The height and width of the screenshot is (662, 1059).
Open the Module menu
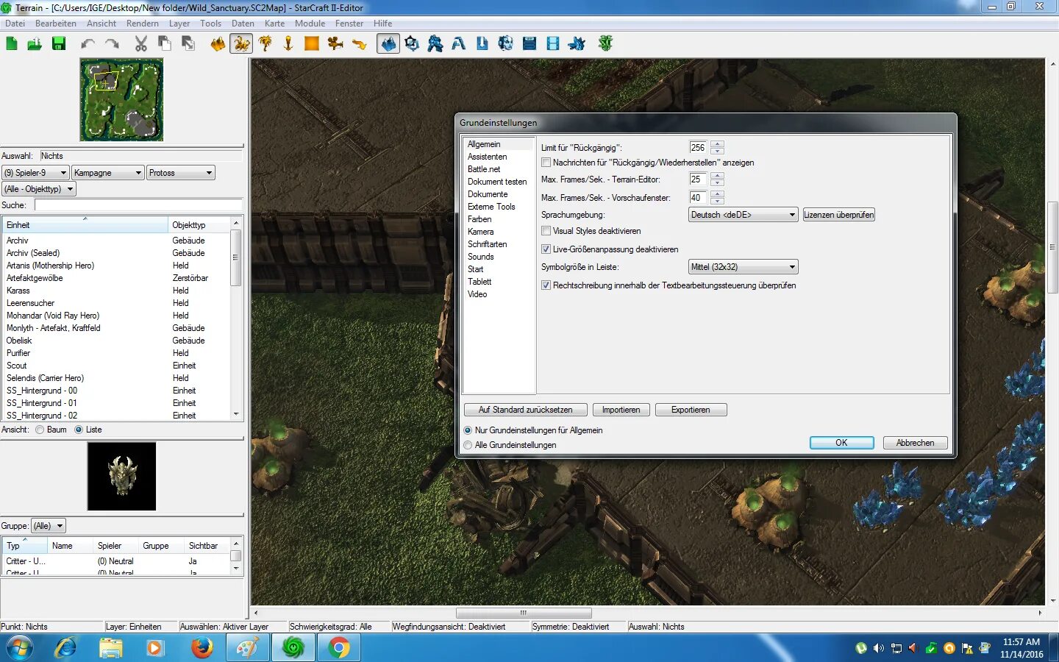[310, 24]
